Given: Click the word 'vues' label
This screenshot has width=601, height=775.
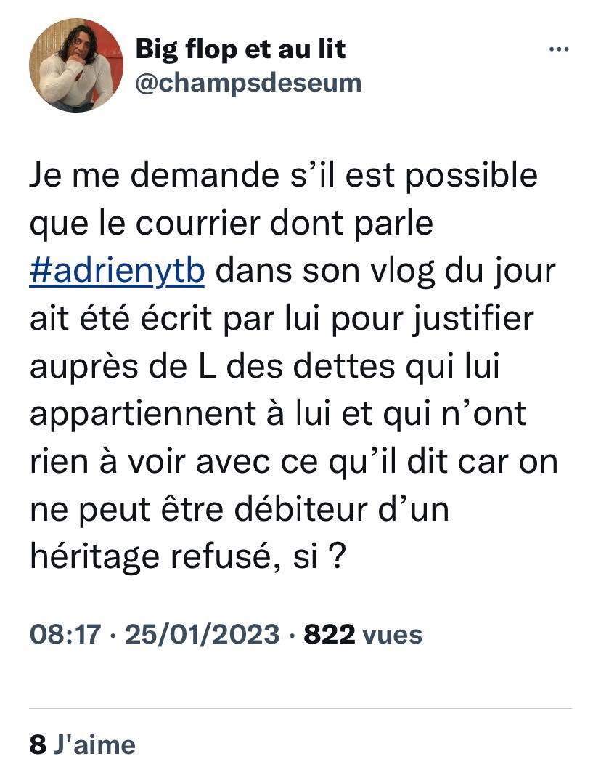Looking at the screenshot, I should pyautogui.click(x=392, y=635).
